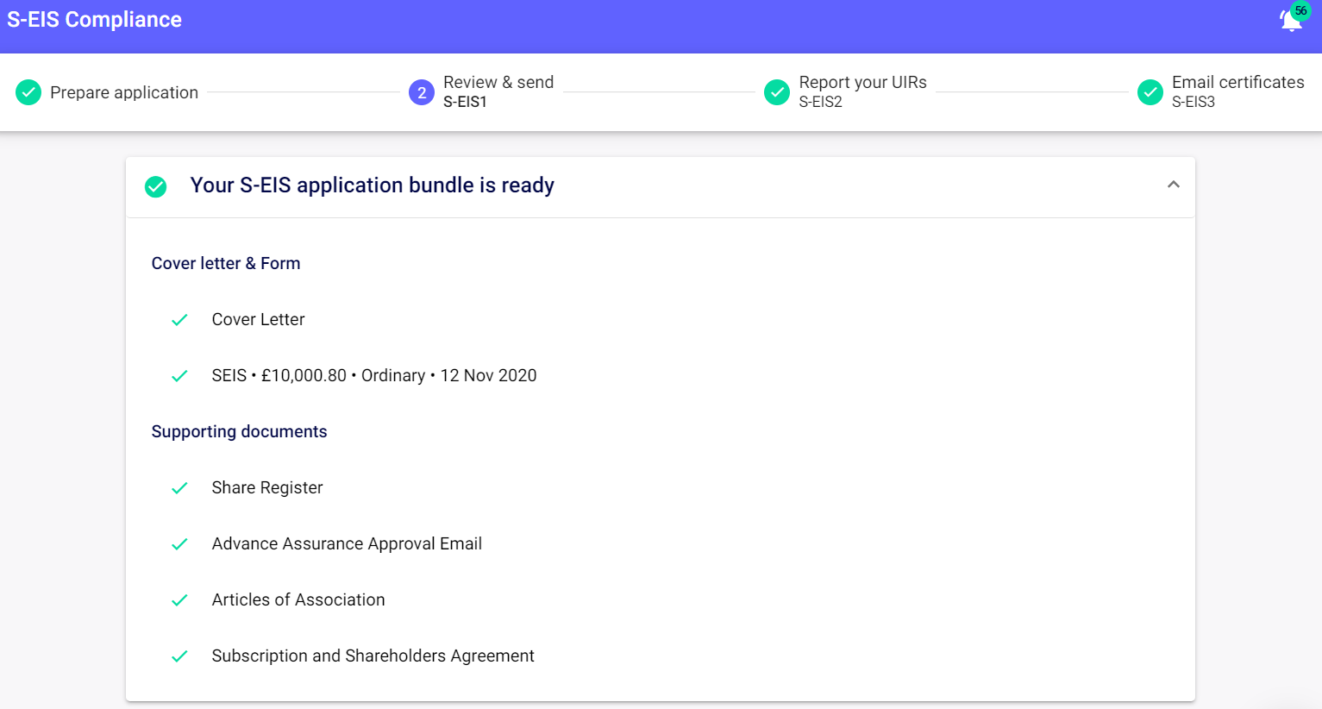The width and height of the screenshot is (1322, 709).
Task: Click 'Your S-EIS application bundle is ready' heading
Action: (372, 185)
